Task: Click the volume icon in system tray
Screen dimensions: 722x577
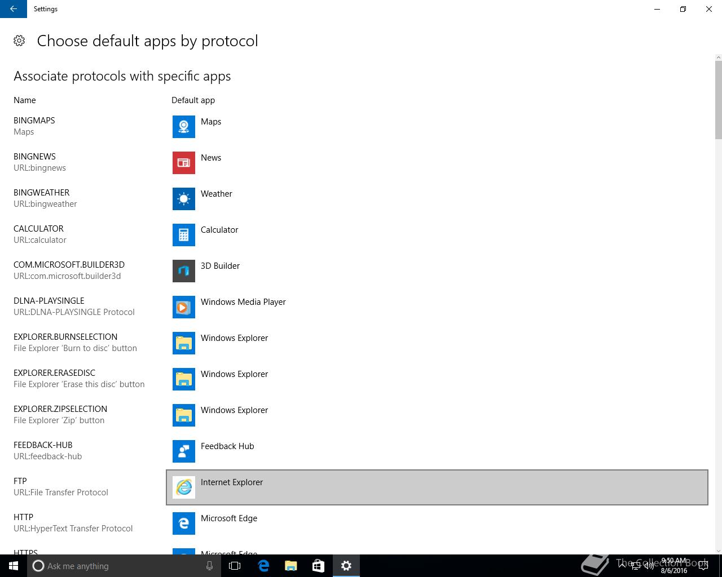Action: (649, 566)
